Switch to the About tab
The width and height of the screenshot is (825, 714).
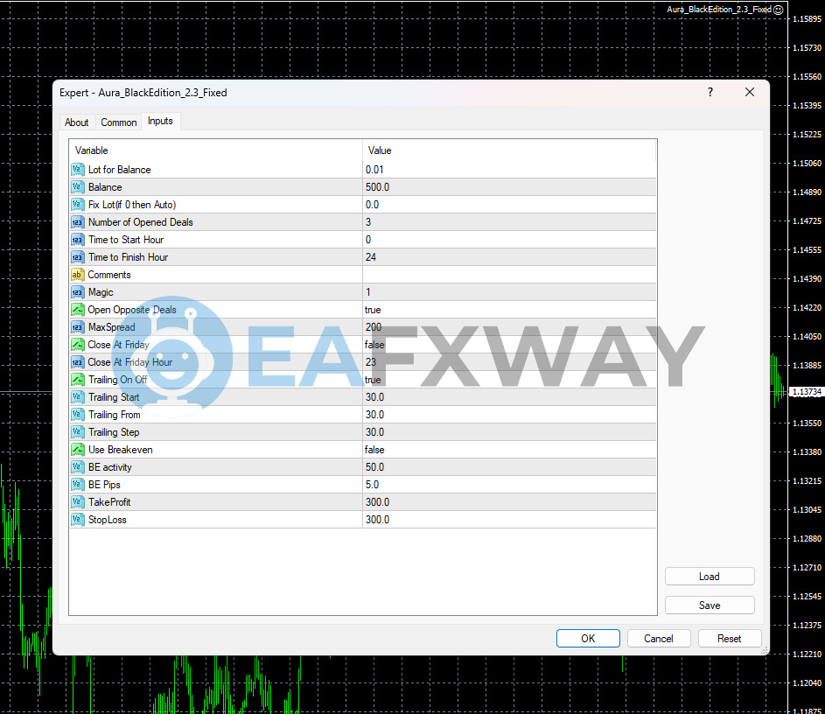[x=77, y=122]
